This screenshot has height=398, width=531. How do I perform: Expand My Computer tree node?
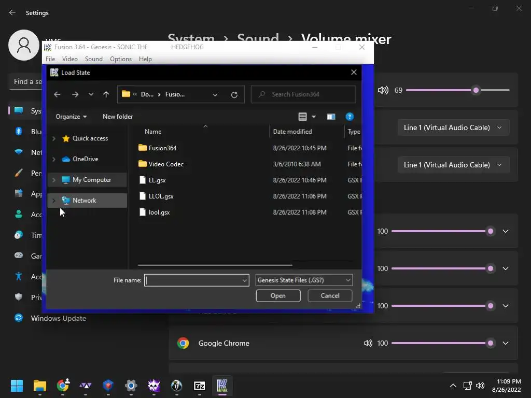point(54,180)
